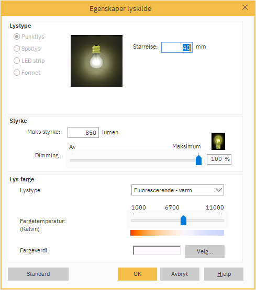Viewport: 256px width, 290px height.
Task: Click the Maksimum dimming label
Action: point(186,146)
